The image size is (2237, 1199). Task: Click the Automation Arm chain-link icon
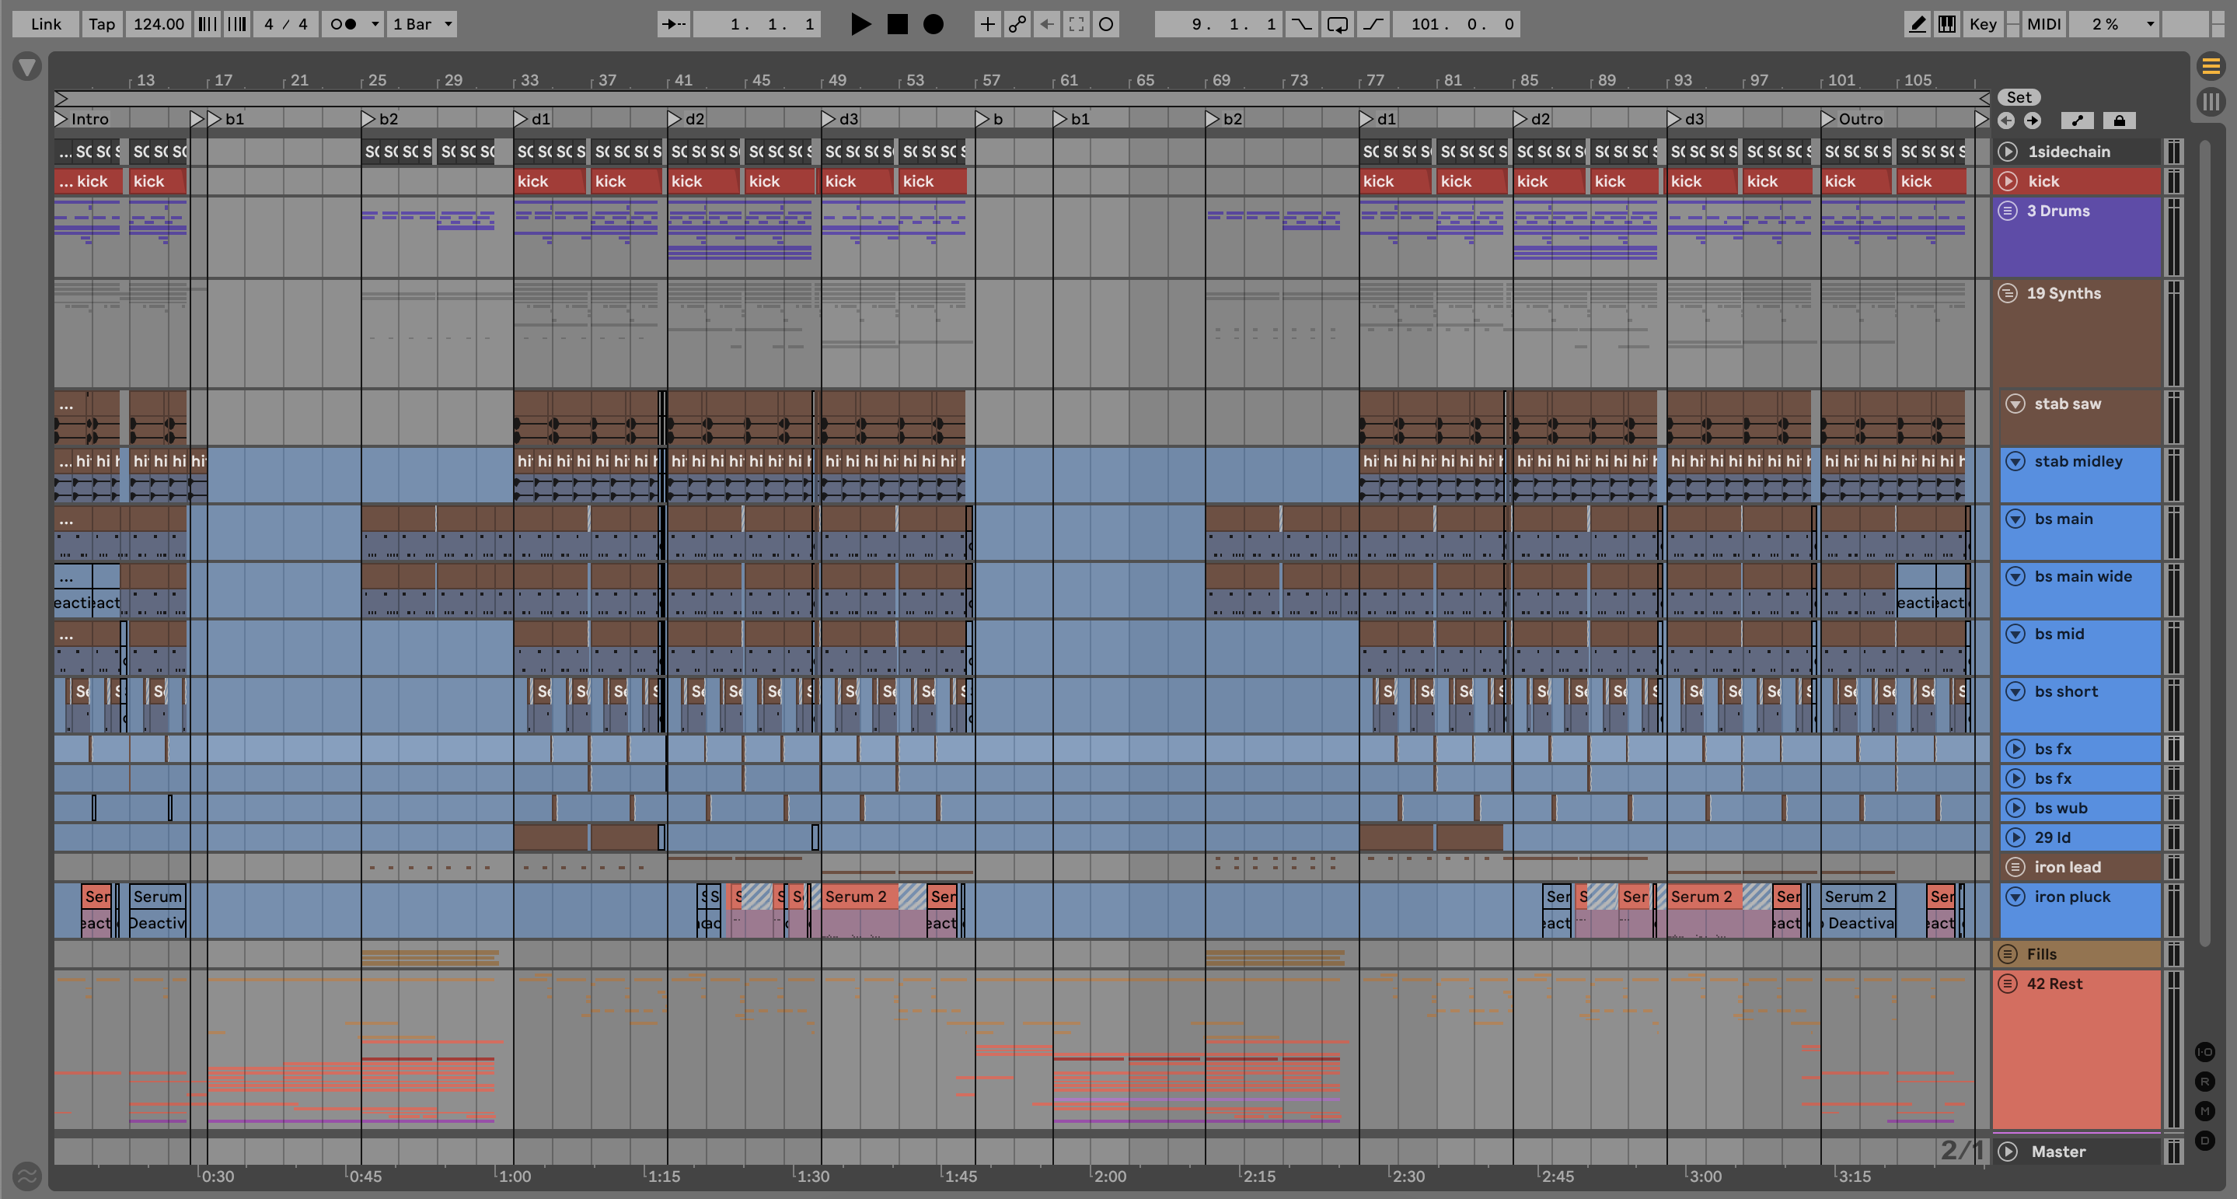tap(1017, 24)
